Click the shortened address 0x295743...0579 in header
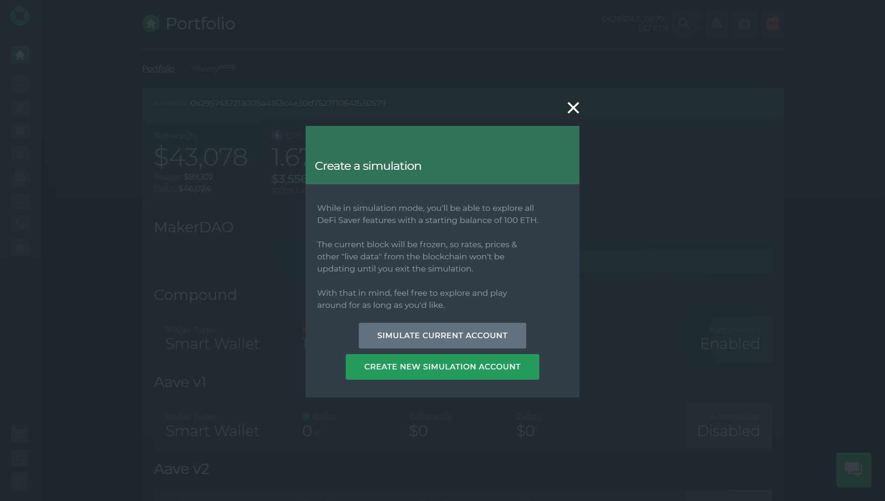 click(x=633, y=19)
